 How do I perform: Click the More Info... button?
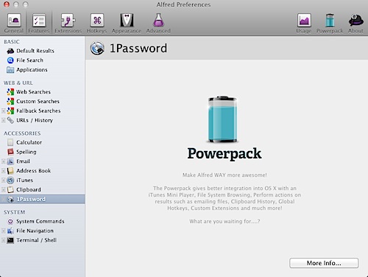[x=324, y=263]
